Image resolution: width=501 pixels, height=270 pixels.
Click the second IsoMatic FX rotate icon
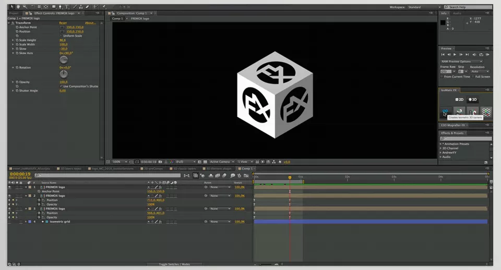point(459,112)
